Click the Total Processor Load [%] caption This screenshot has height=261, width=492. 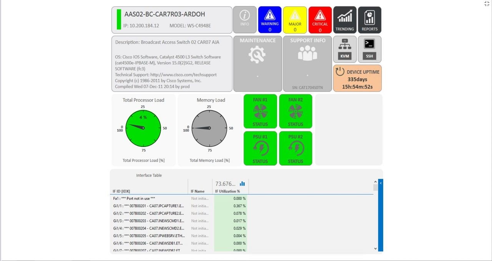[143, 160]
